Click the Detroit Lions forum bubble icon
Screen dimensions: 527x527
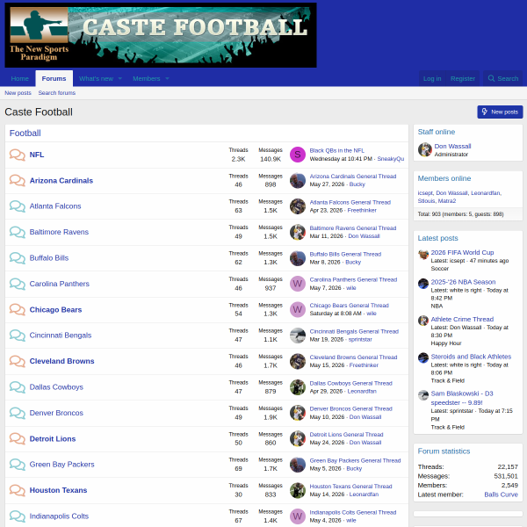[18, 438]
